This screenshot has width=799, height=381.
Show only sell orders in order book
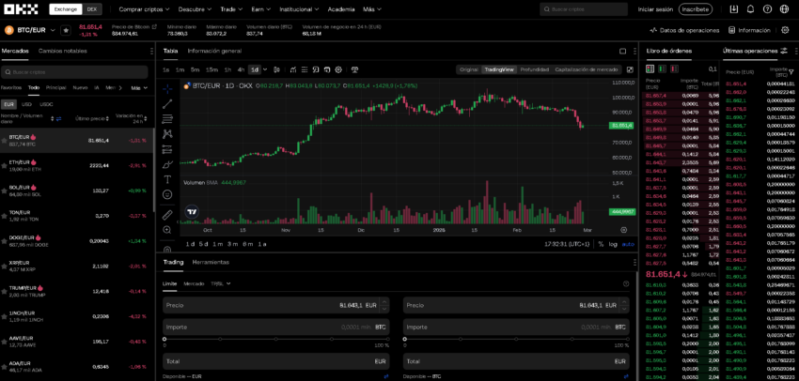[674, 69]
